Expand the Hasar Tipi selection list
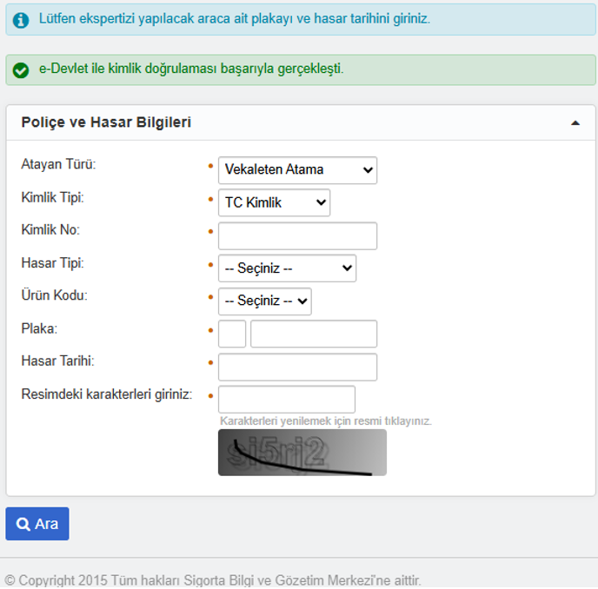598x589 pixels. pyautogui.click(x=287, y=268)
